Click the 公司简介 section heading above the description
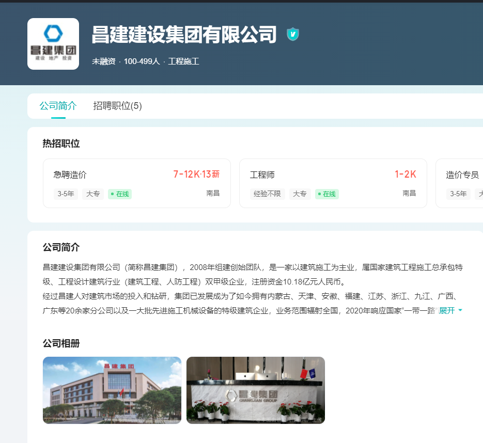This screenshot has height=443, width=483. pyautogui.click(x=61, y=247)
